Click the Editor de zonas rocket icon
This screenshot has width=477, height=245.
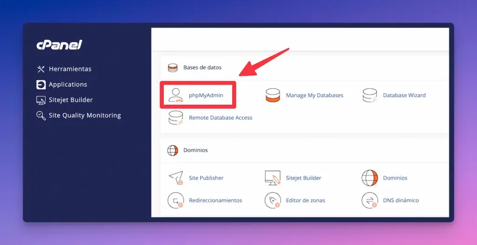coord(273,200)
